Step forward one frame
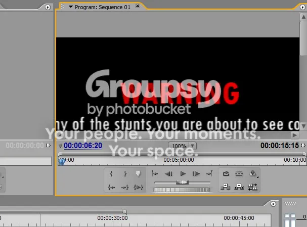307x227 pixels. (x=196, y=174)
